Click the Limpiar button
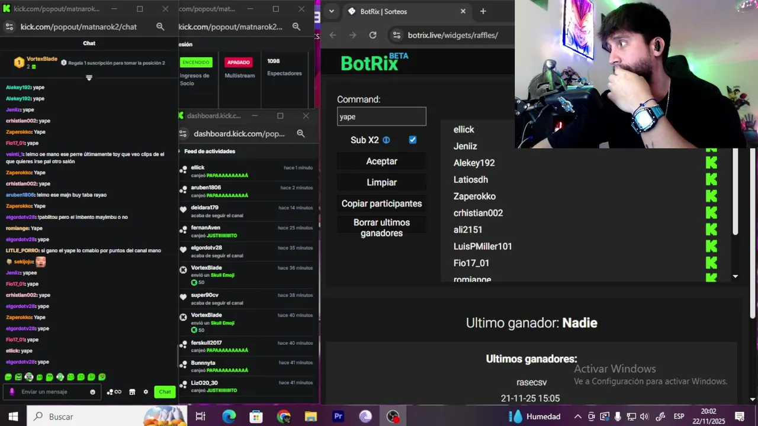 tap(381, 183)
